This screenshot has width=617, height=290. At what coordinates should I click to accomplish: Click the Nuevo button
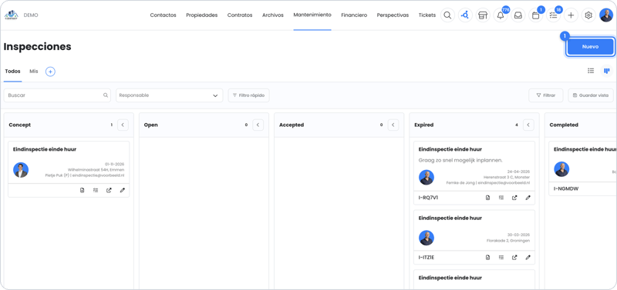[x=590, y=47]
